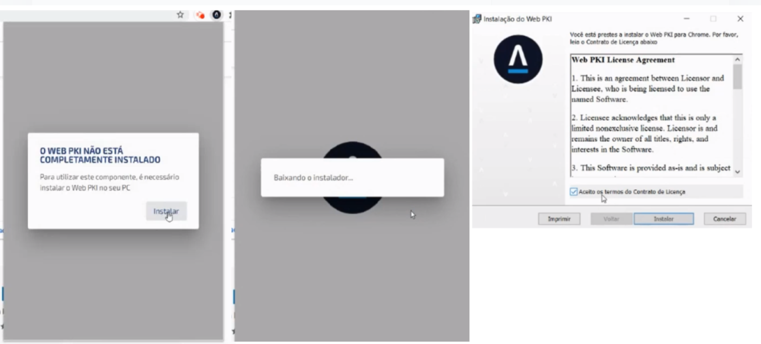Click 'O WEB PKI NÃO ESTÁ COMPLETAMENTE INSTALADO' heading

pos(100,155)
